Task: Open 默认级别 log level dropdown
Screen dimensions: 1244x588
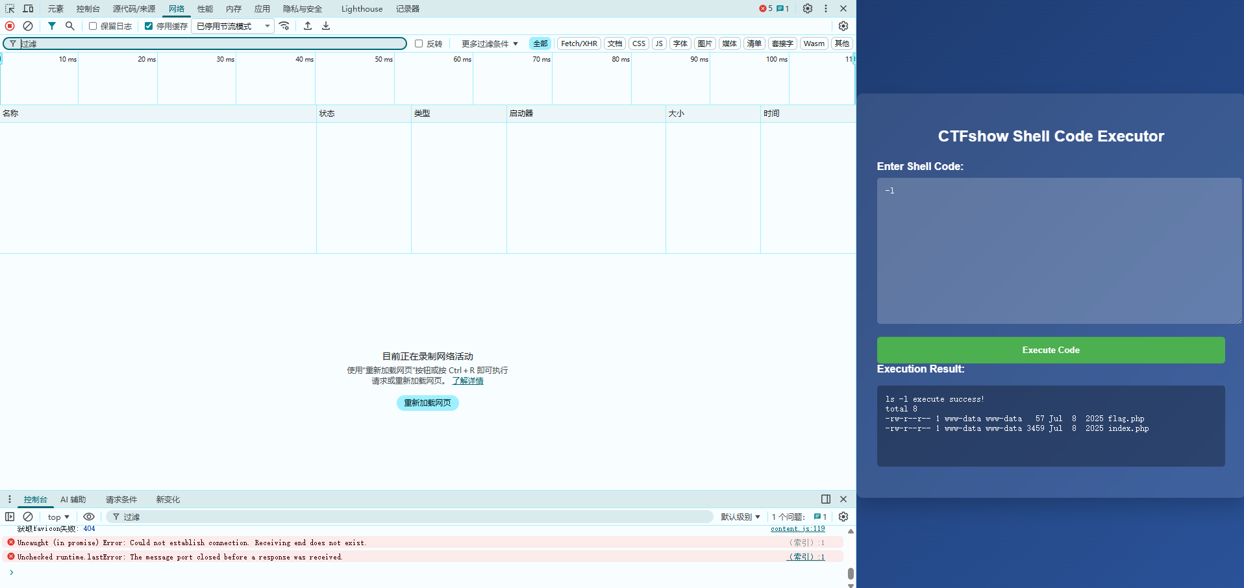Action: [740, 517]
